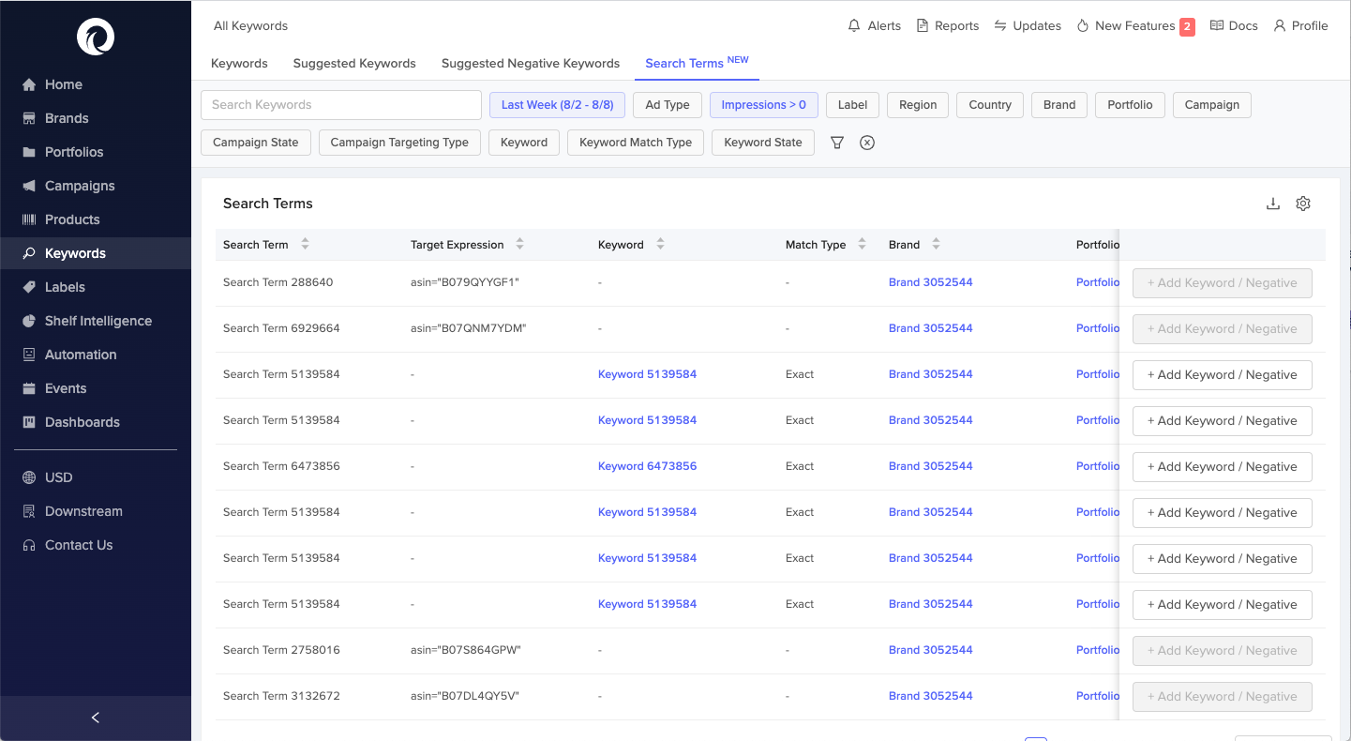Switch to the Suggested Negative Keywords tab
1351x741 pixels.
[x=531, y=64]
